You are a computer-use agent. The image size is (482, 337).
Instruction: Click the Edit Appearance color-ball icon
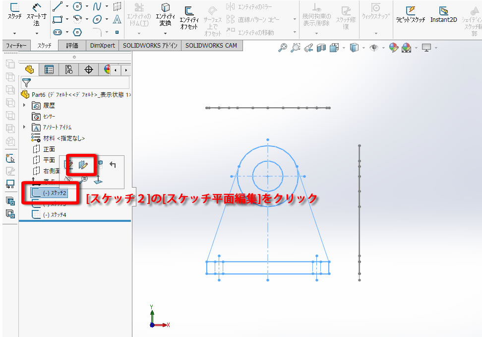coord(393,48)
